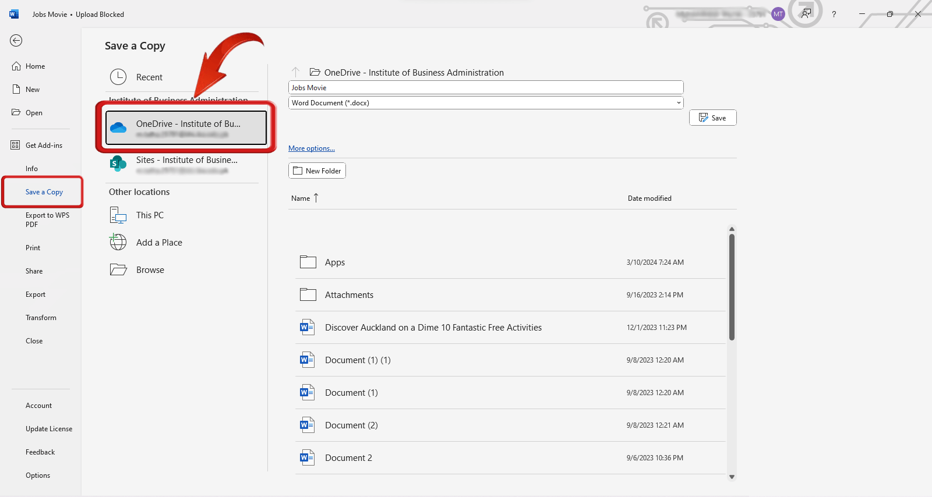
Task: Click the file name input field
Action: (486, 87)
